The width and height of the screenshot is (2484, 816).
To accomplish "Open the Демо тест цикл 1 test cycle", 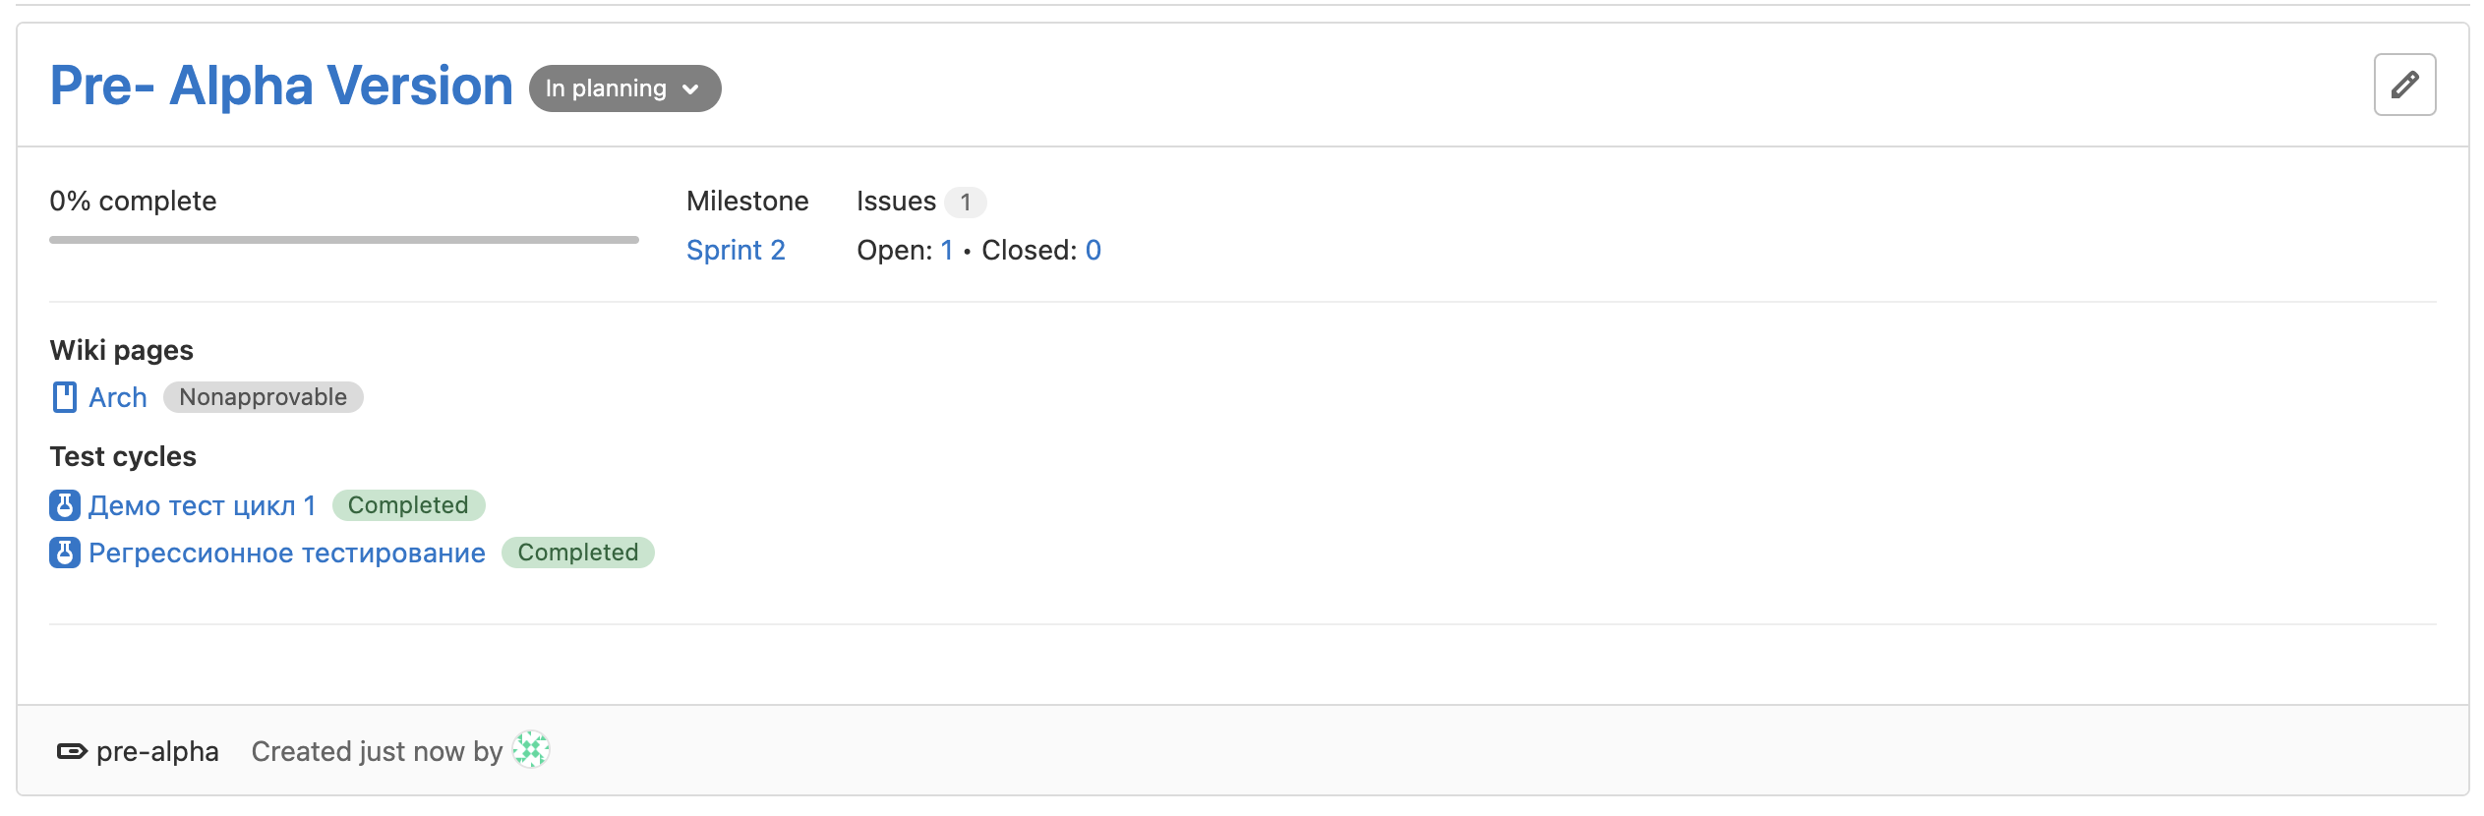I will [202, 505].
